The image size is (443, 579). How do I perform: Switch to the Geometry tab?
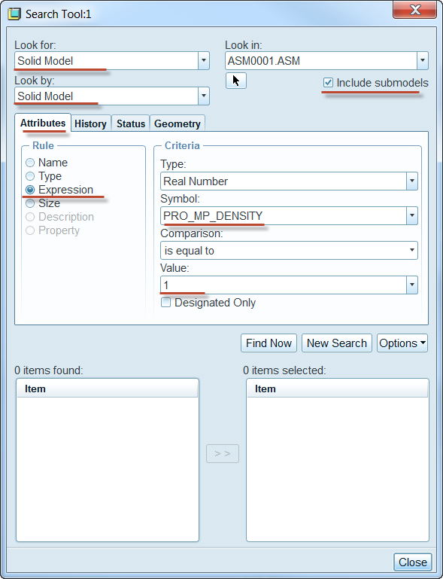(177, 123)
